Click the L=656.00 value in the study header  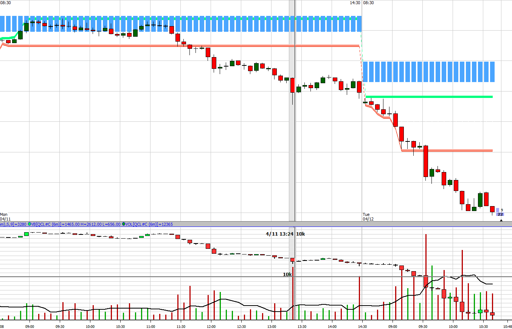tap(111, 224)
